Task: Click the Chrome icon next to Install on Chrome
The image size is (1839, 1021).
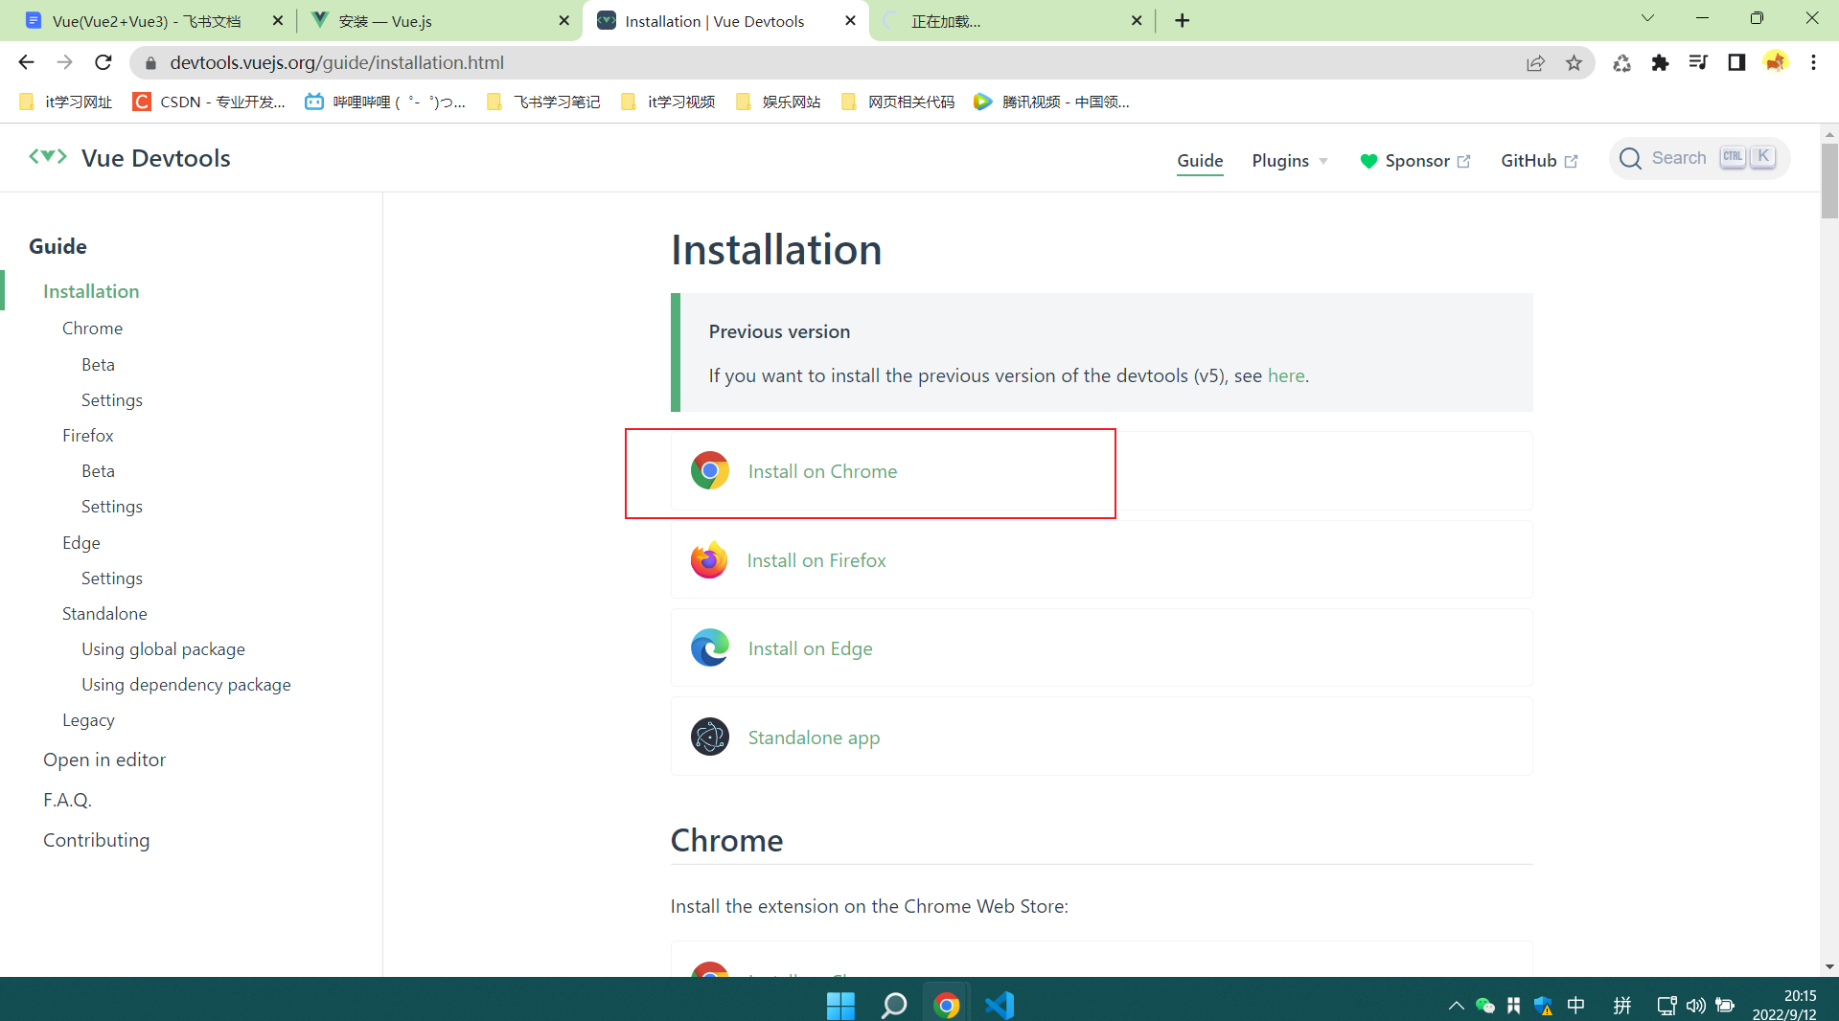Action: 709,470
